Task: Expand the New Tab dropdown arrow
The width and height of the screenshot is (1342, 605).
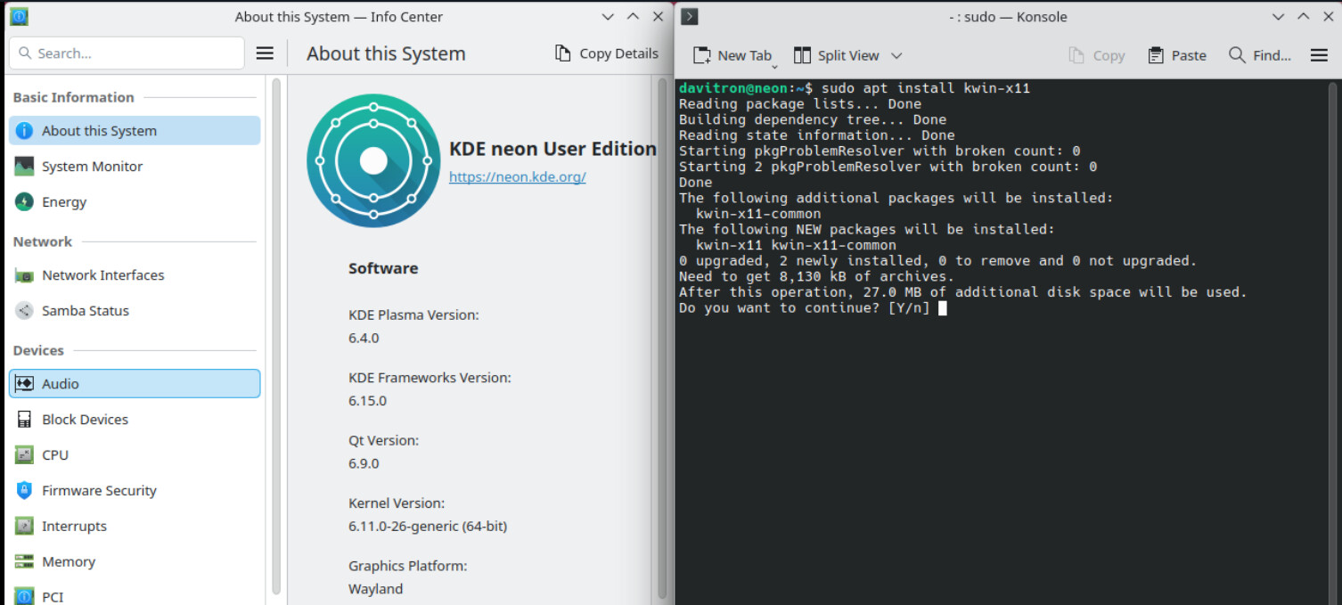Action: pyautogui.click(x=774, y=67)
